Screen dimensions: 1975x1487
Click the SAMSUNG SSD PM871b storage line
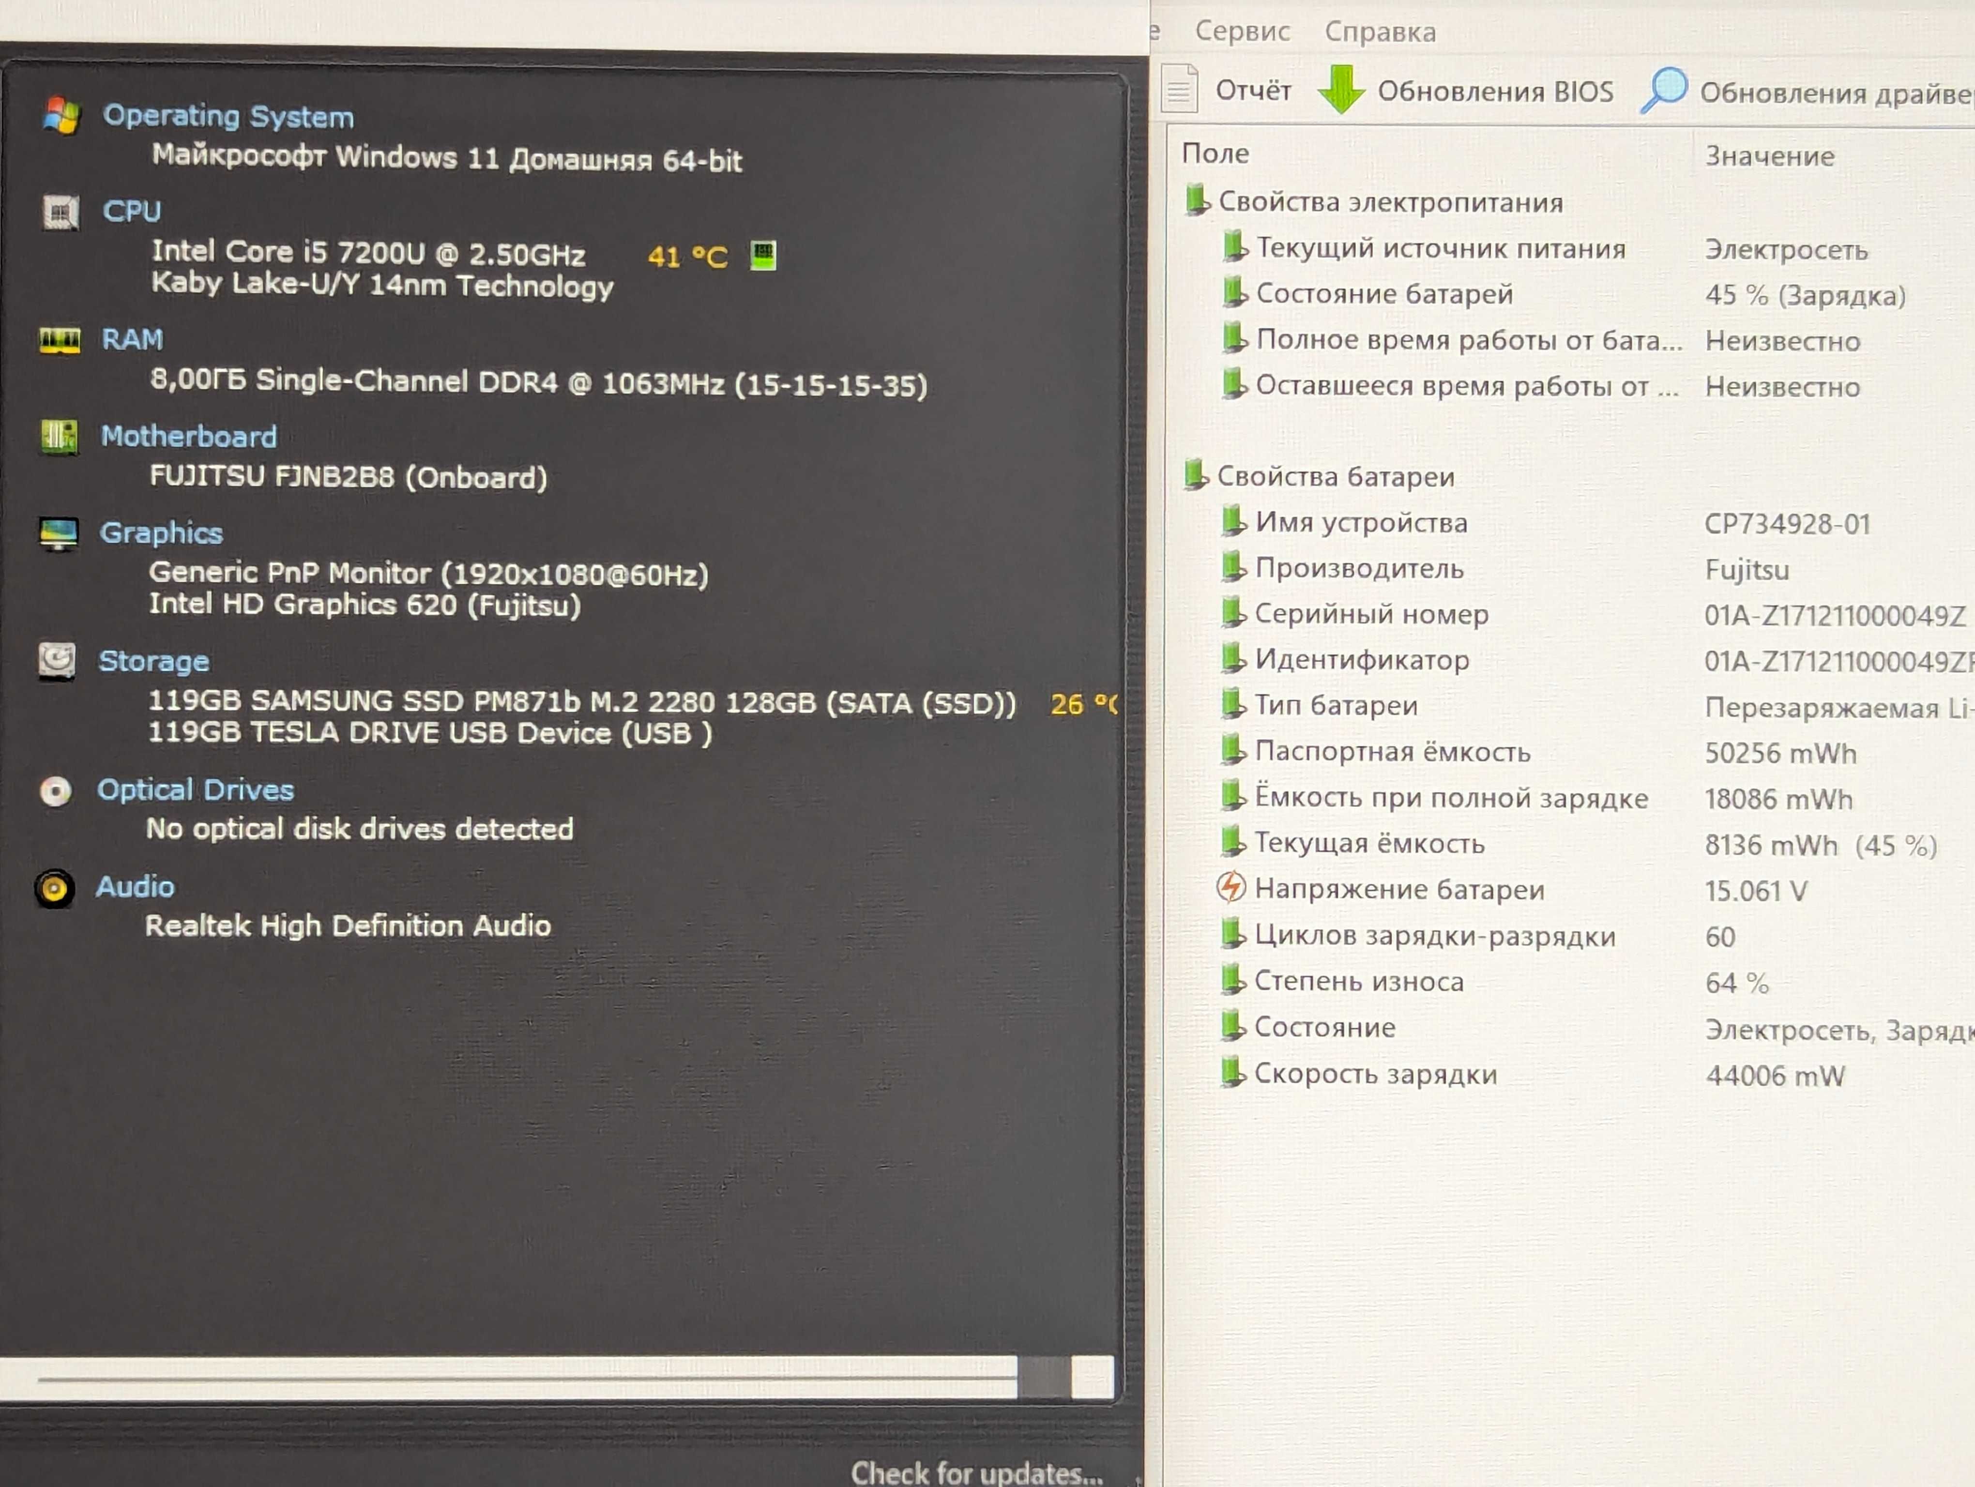pyautogui.click(x=582, y=702)
